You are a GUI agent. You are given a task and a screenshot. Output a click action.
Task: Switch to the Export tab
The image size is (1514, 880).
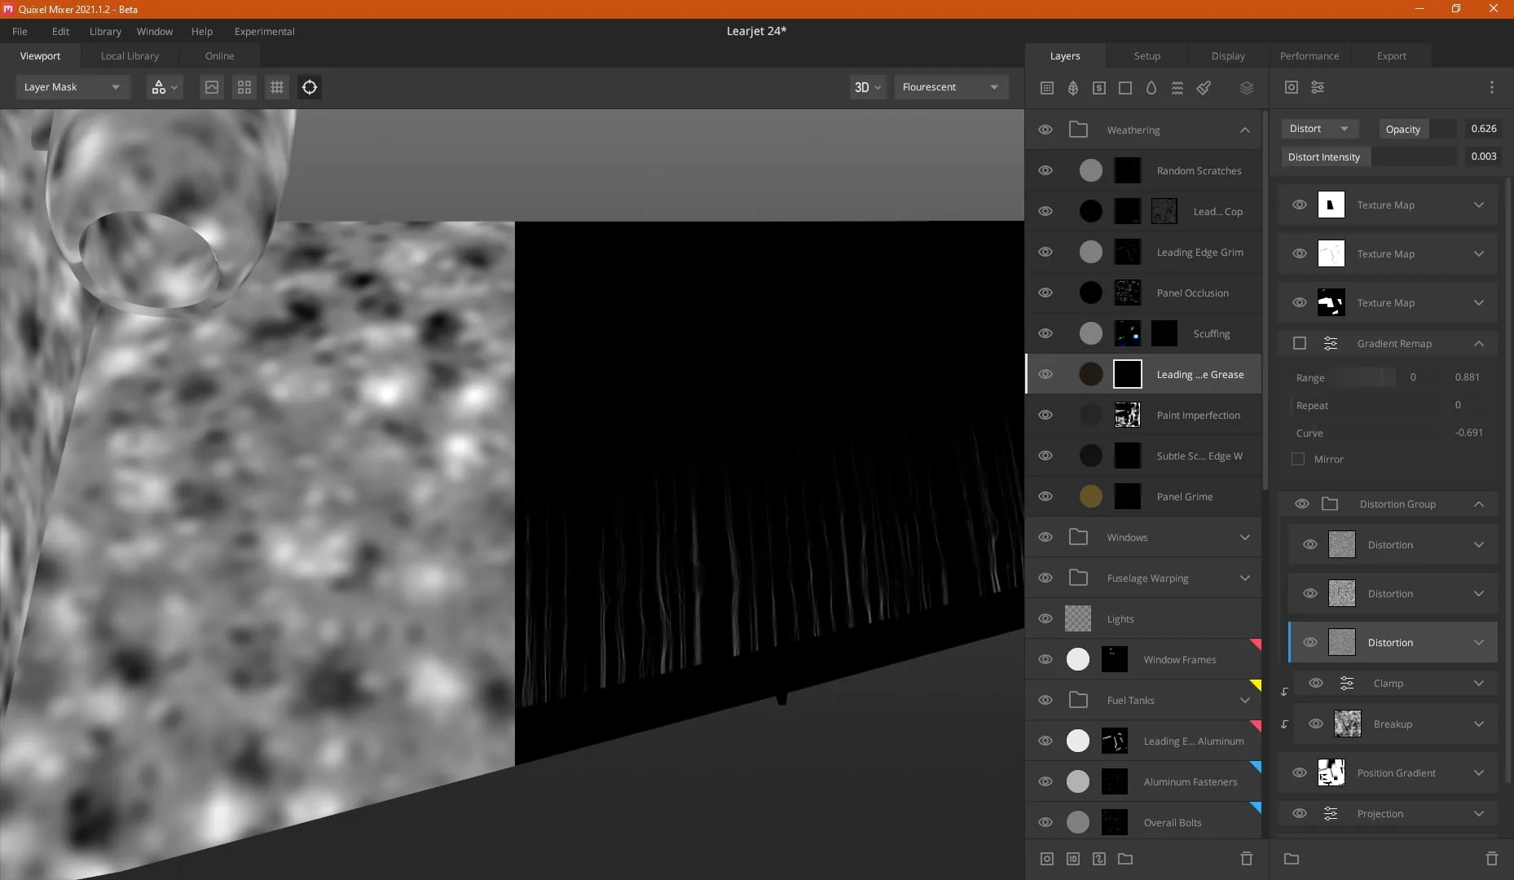point(1391,55)
